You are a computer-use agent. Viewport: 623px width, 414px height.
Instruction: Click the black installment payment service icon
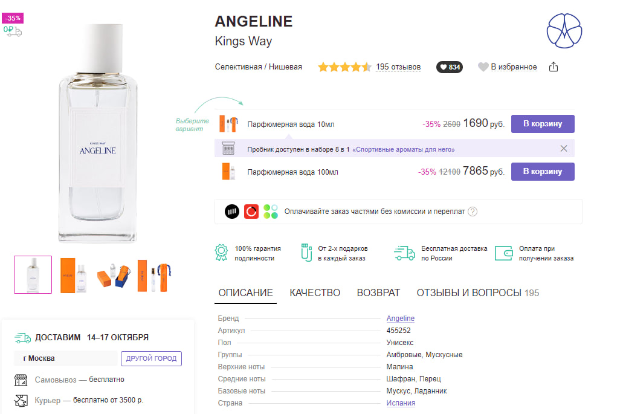232,212
